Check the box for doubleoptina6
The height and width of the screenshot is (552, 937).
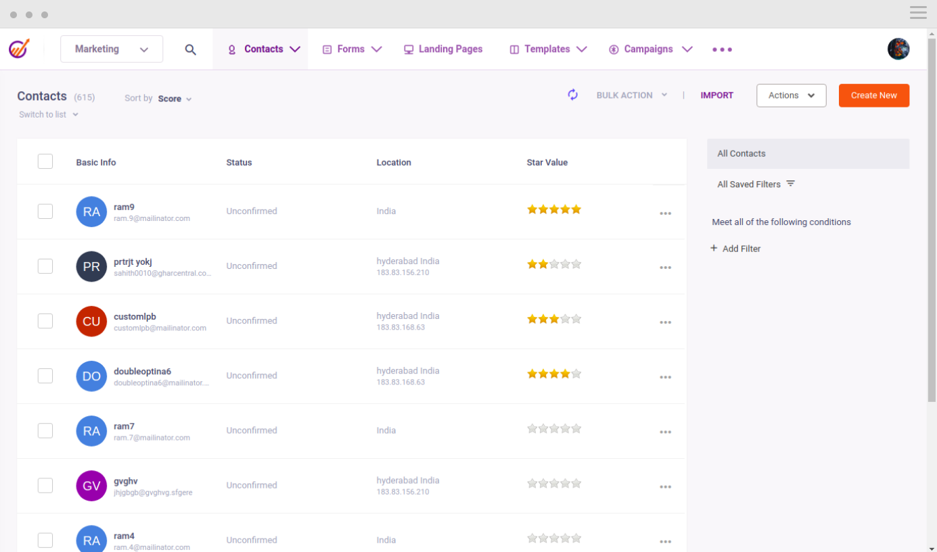(x=45, y=376)
